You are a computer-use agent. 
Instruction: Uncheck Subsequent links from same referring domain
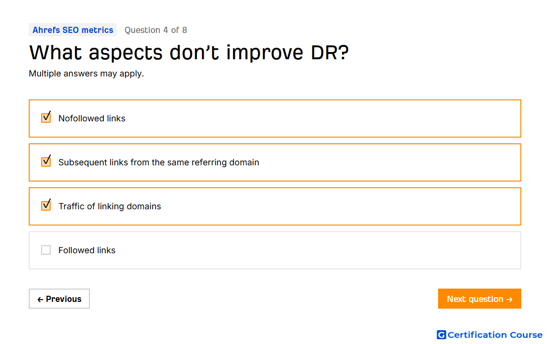(46, 161)
